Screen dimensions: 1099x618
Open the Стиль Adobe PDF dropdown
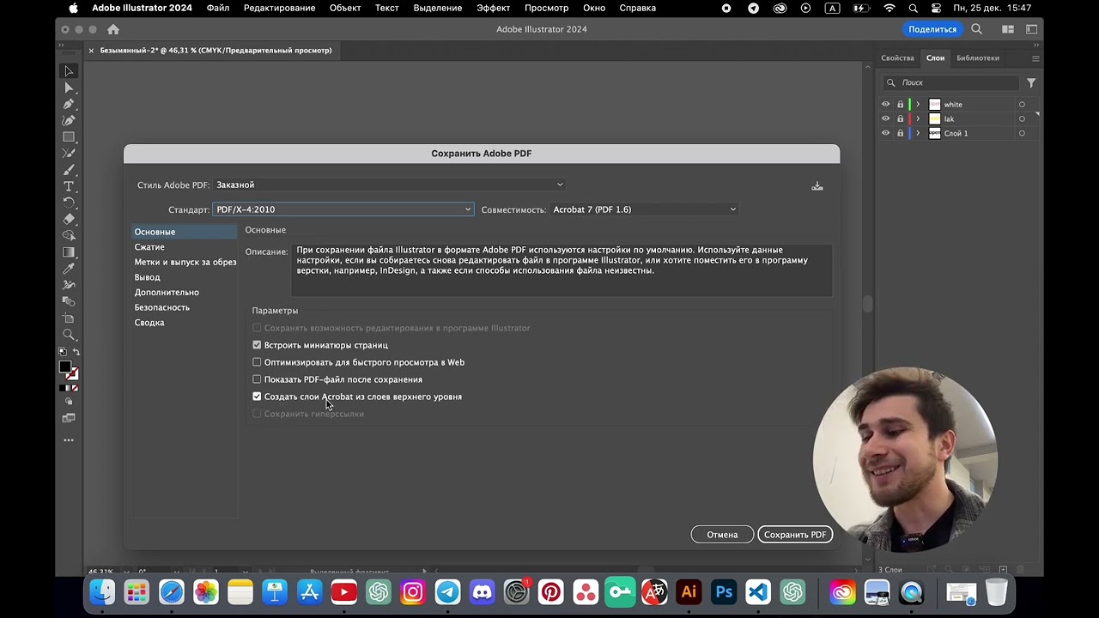click(x=389, y=185)
